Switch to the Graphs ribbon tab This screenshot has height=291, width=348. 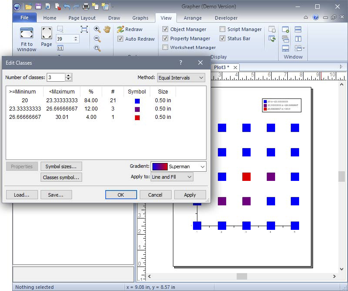point(140,18)
